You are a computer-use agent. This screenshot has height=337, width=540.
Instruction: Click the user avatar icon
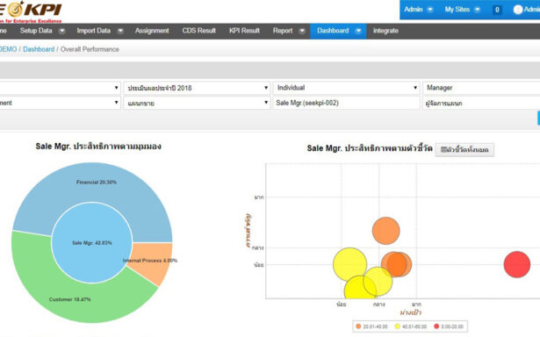[x=518, y=10]
